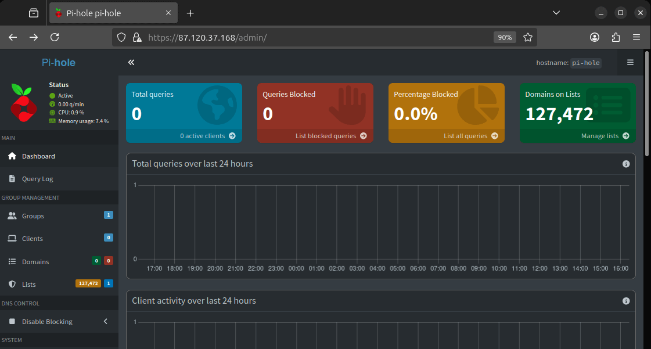Click the browser forward arrow

tap(34, 37)
